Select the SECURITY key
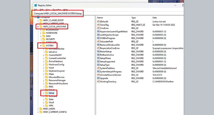Screen dimensions: 214x115 point(50,39)
